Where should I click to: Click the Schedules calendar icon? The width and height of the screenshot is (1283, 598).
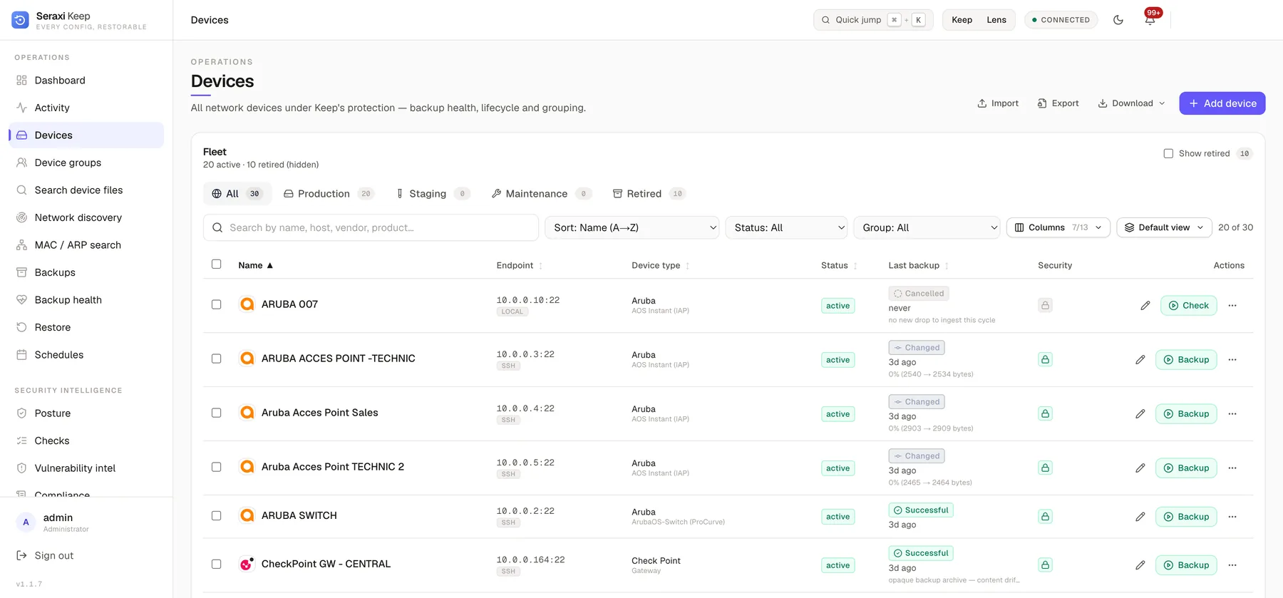point(21,355)
